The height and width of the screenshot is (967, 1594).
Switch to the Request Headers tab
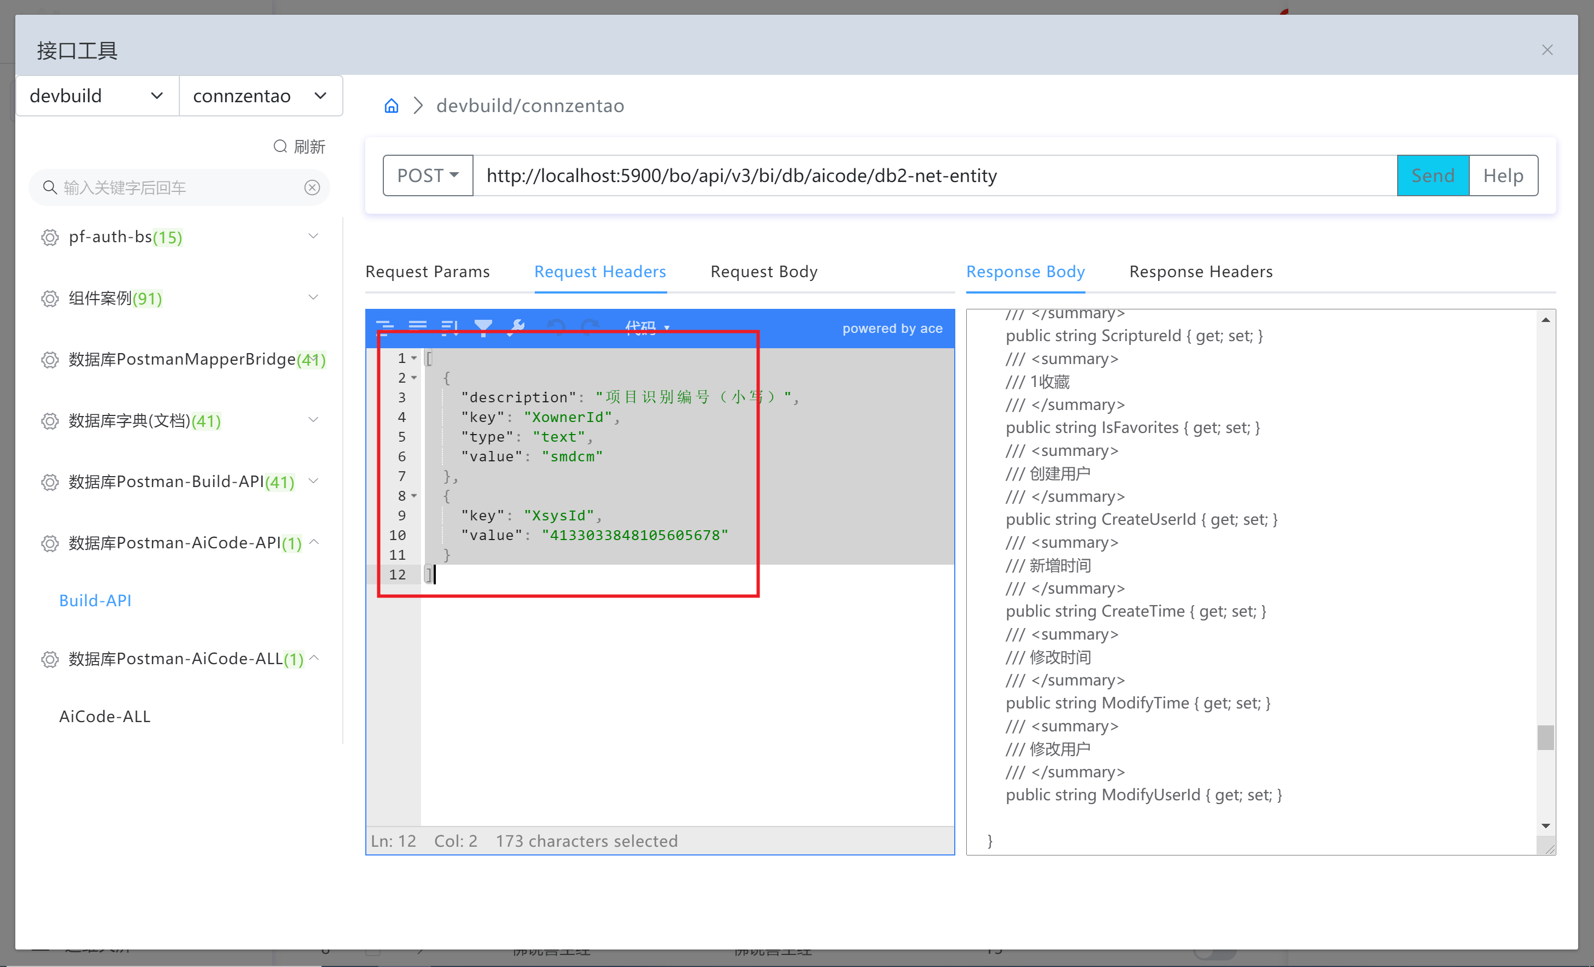click(600, 272)
